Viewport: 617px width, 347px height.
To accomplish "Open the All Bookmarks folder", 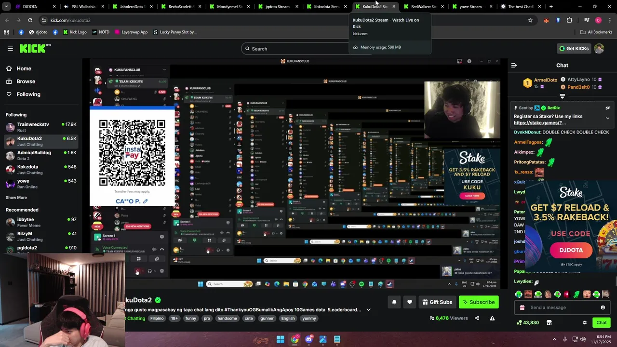I will coord(596,32).
